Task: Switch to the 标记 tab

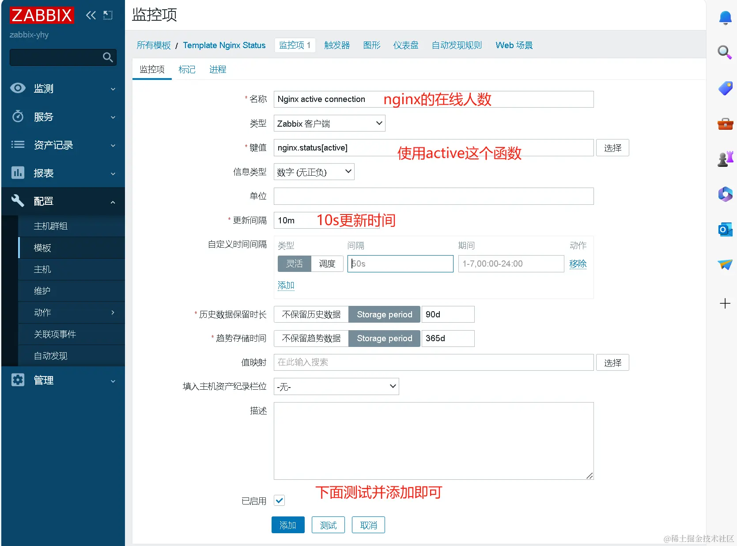Action: pyautogui.click(x=187, y=69)
